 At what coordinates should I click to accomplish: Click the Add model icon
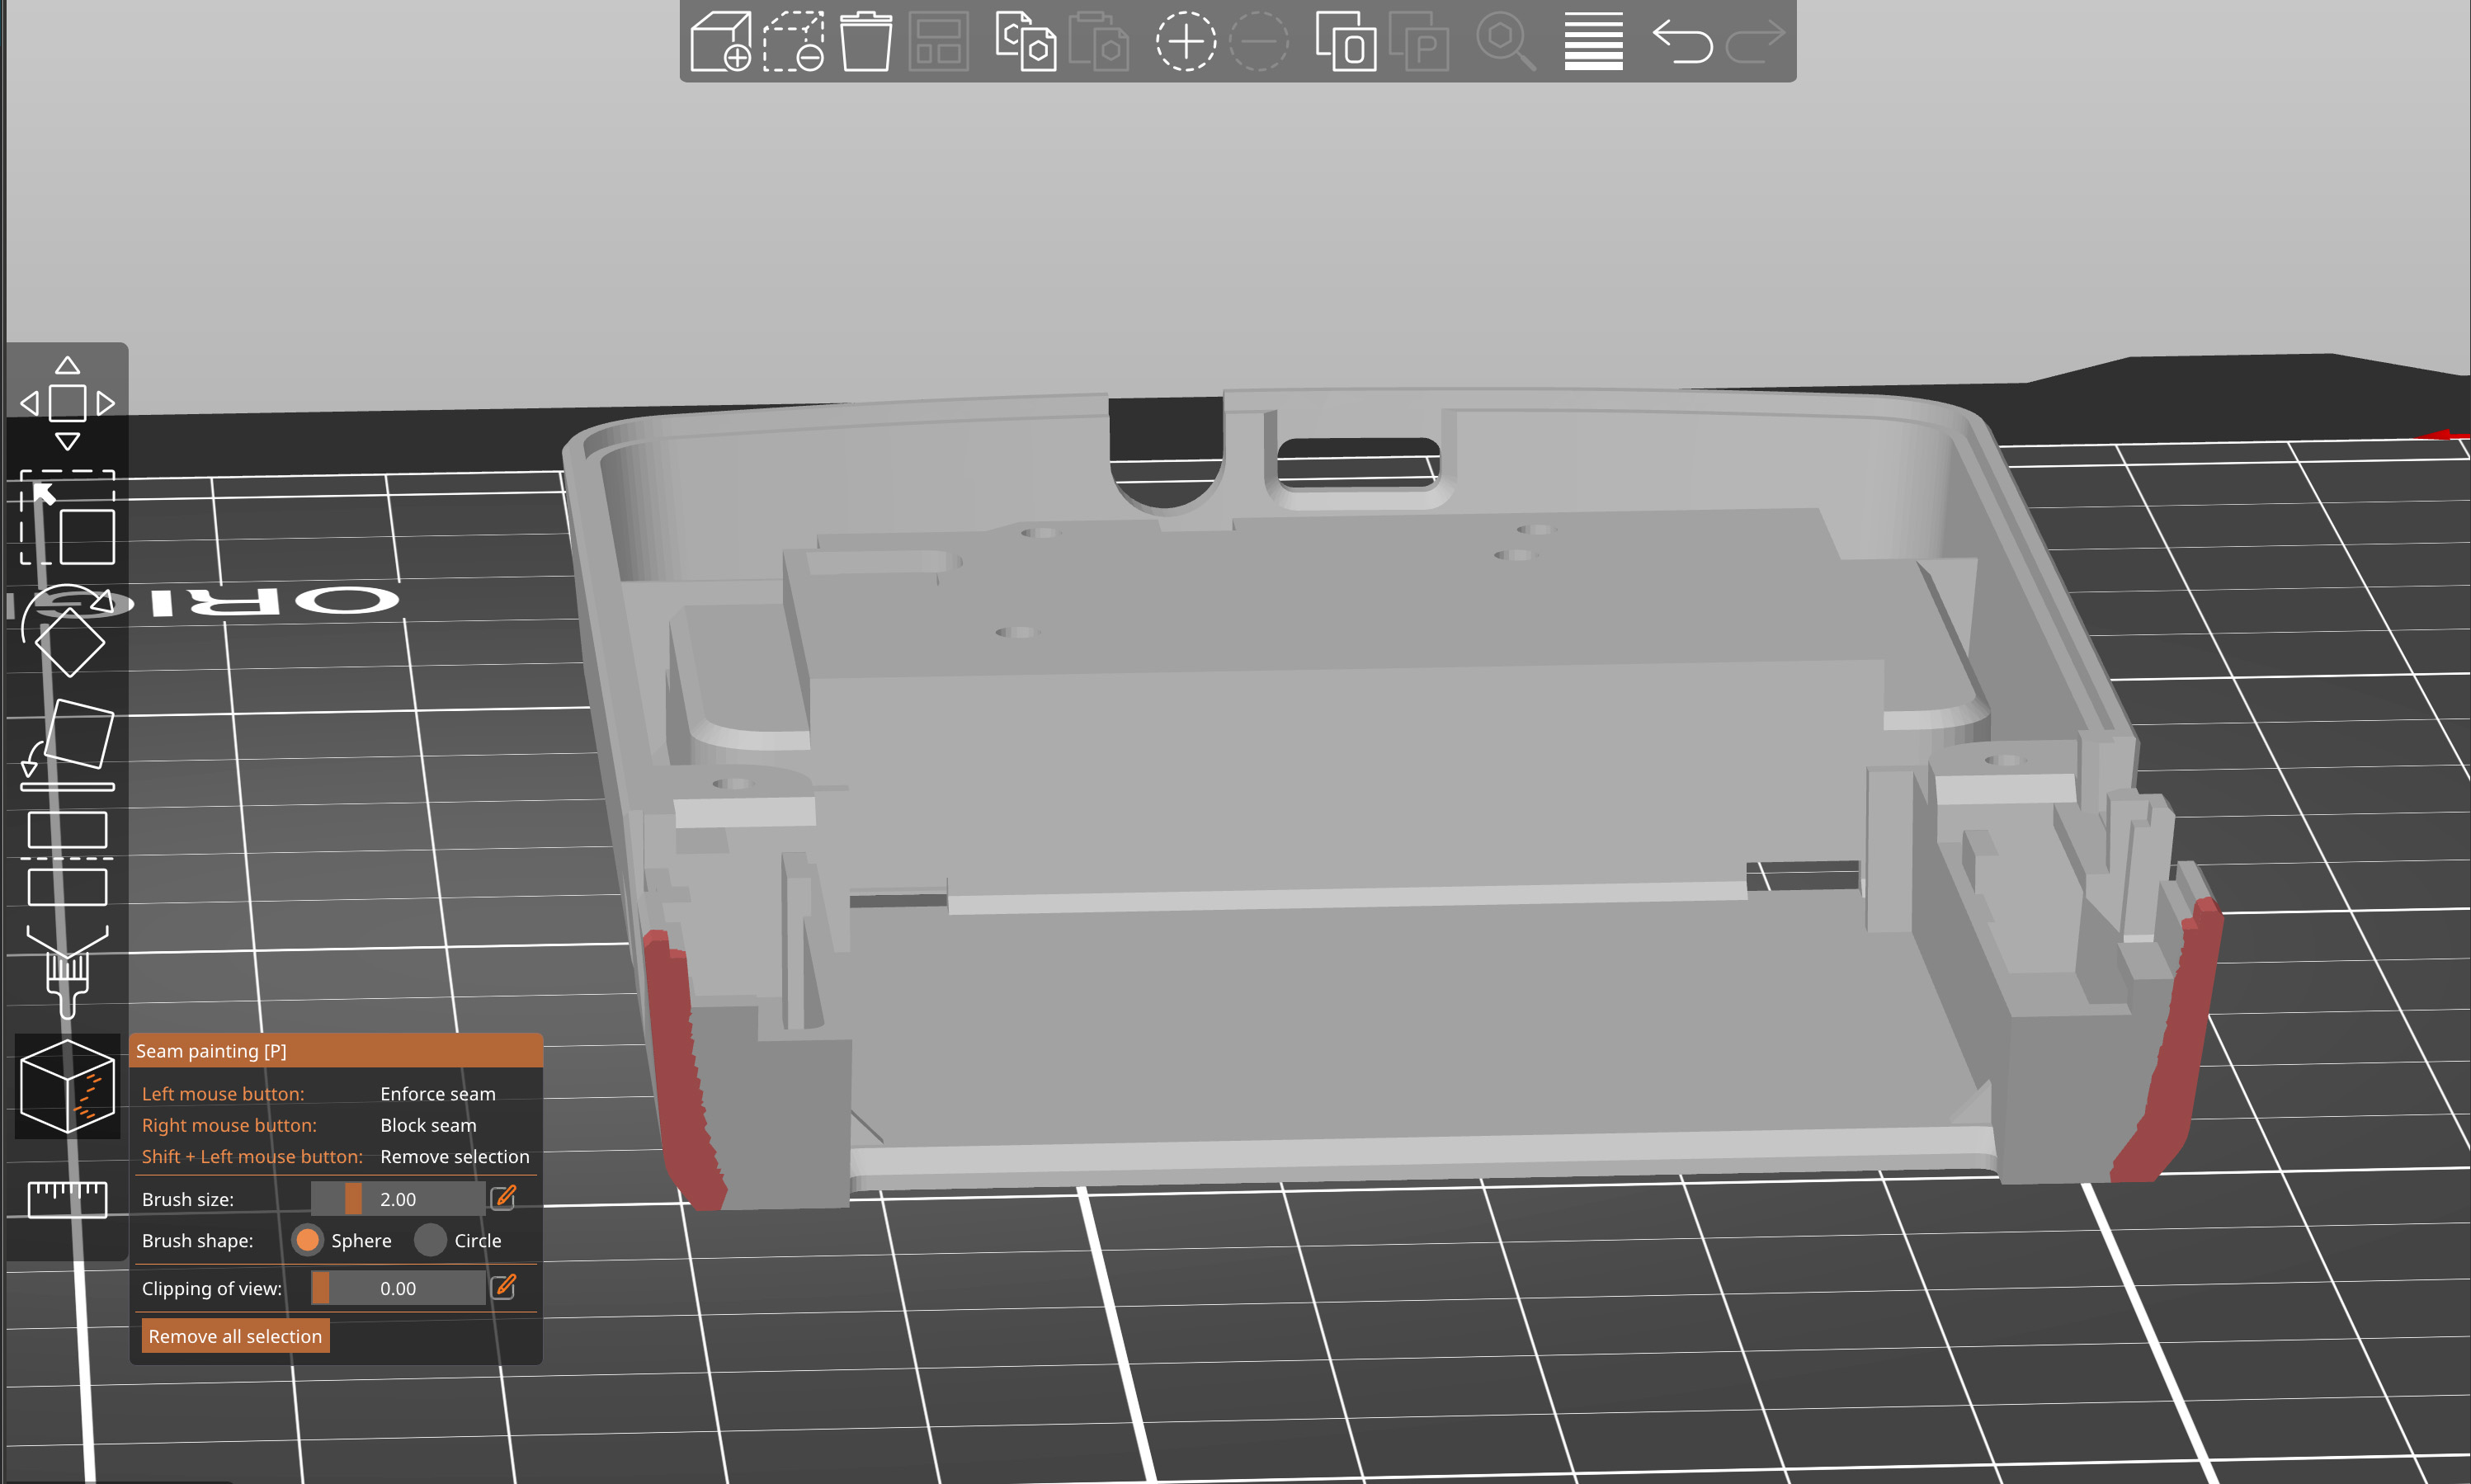(720, 42)
